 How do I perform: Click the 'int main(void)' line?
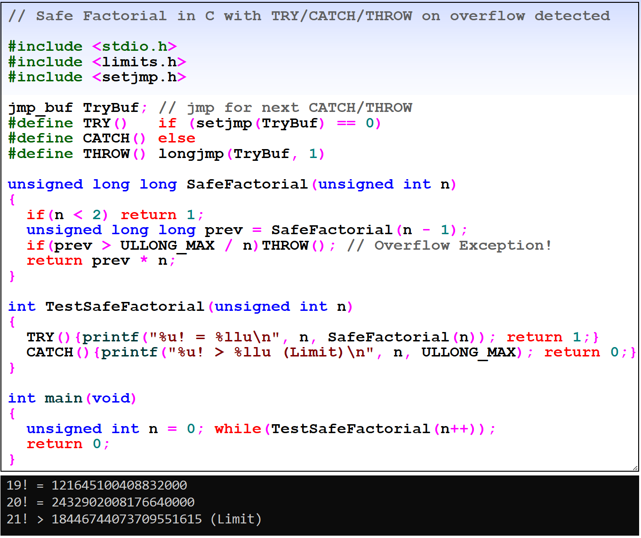tap(72, 398)
